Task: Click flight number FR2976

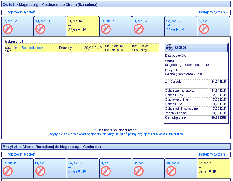Action: click(117, 50)
